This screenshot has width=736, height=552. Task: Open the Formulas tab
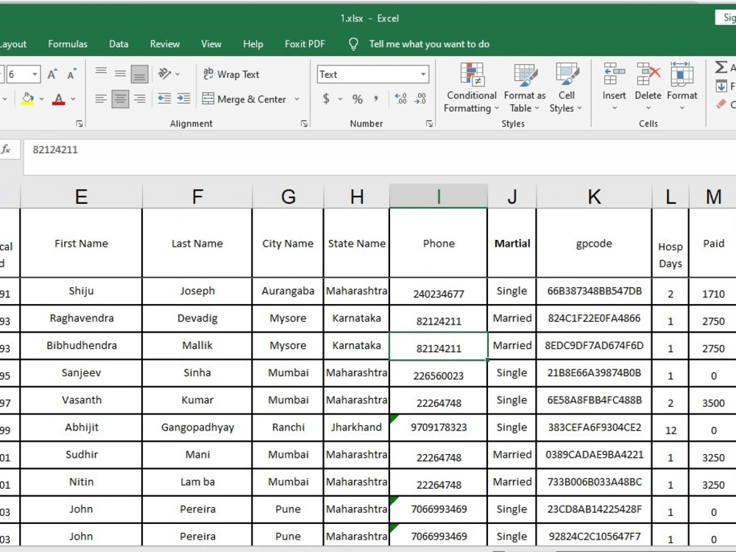[x=68, y=44]
